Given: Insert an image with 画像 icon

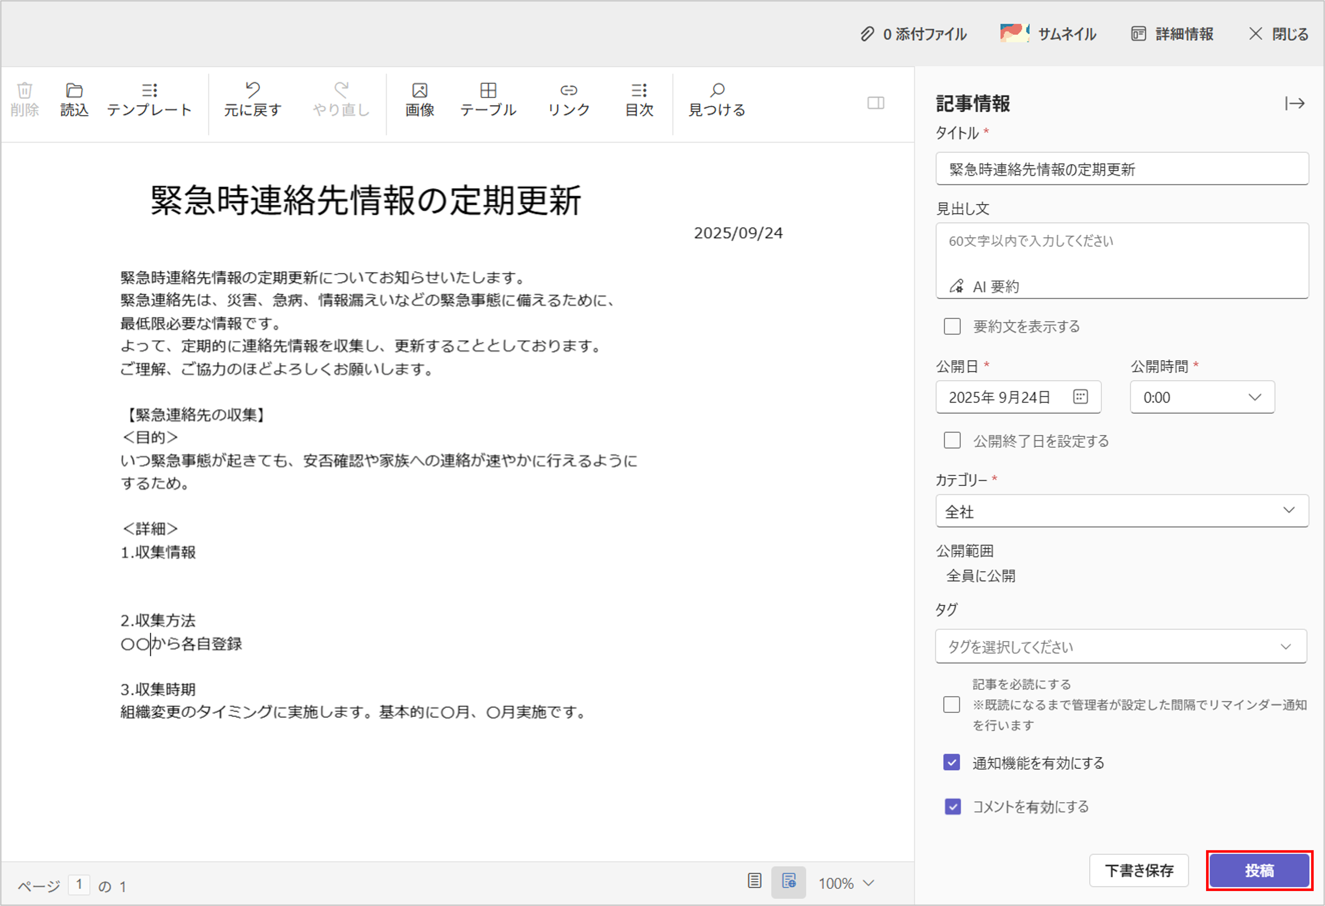Looking at the screenshot, I should 419,91.
